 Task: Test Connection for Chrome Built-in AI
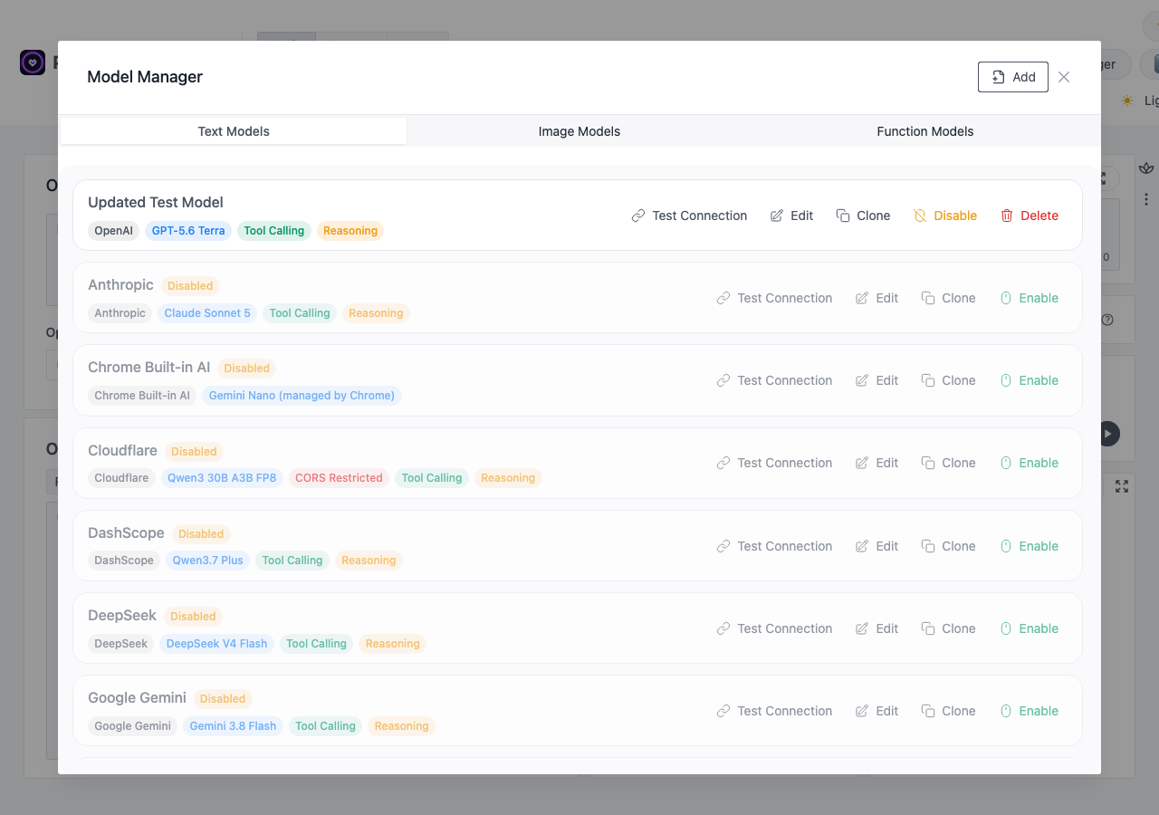coord(774,380)
